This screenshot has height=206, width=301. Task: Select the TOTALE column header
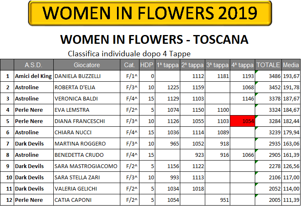[268, 65]
